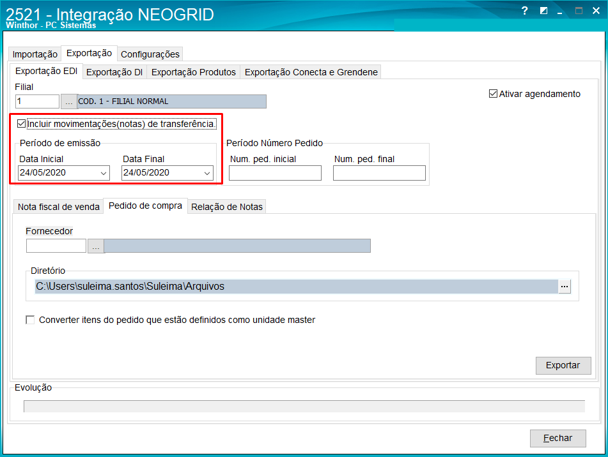Image resolution: width=608 pixels, height=457 pixels.
Task: Click the Filial code input field
Action: pyautogui.click(x=37, y=101)
